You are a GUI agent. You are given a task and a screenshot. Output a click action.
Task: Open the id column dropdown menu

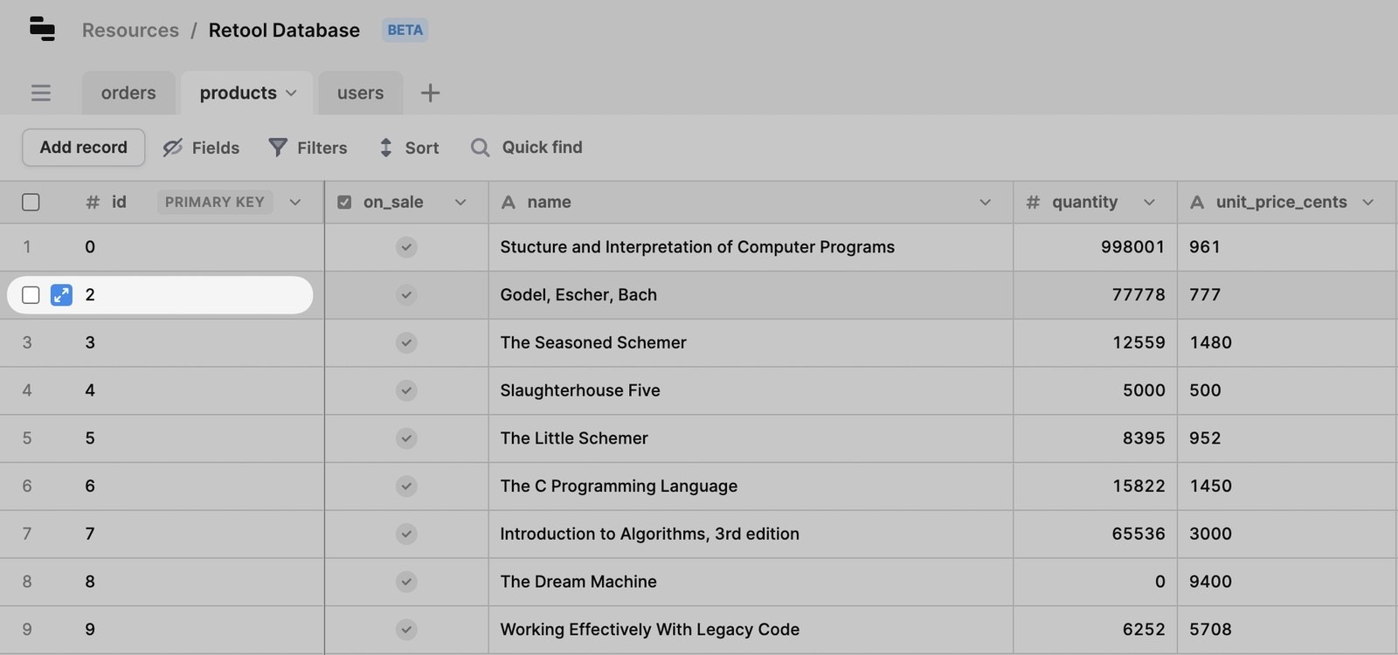pyautogui.click(x=295, y=203)
